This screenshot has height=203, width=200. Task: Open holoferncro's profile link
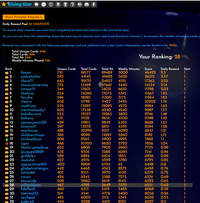click(31, 114)
